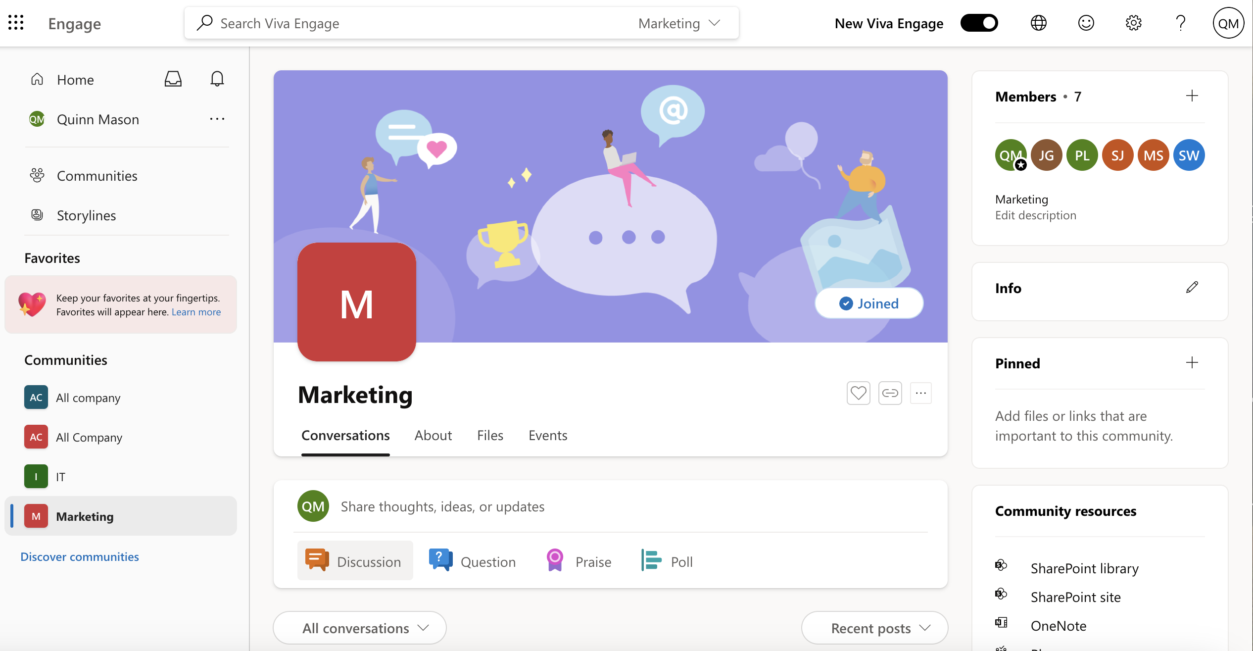Open the QM account avatar
1253x651 pixels.
click(x=1228, y=23)
